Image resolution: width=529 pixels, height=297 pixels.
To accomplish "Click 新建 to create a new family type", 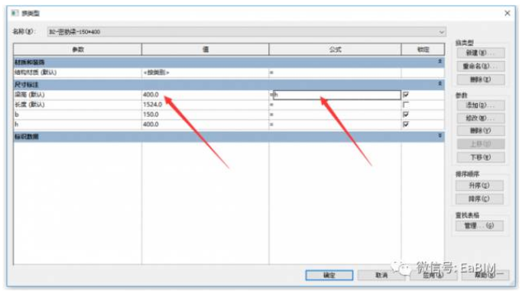I will pyautogui.click(x=480, y=53).
